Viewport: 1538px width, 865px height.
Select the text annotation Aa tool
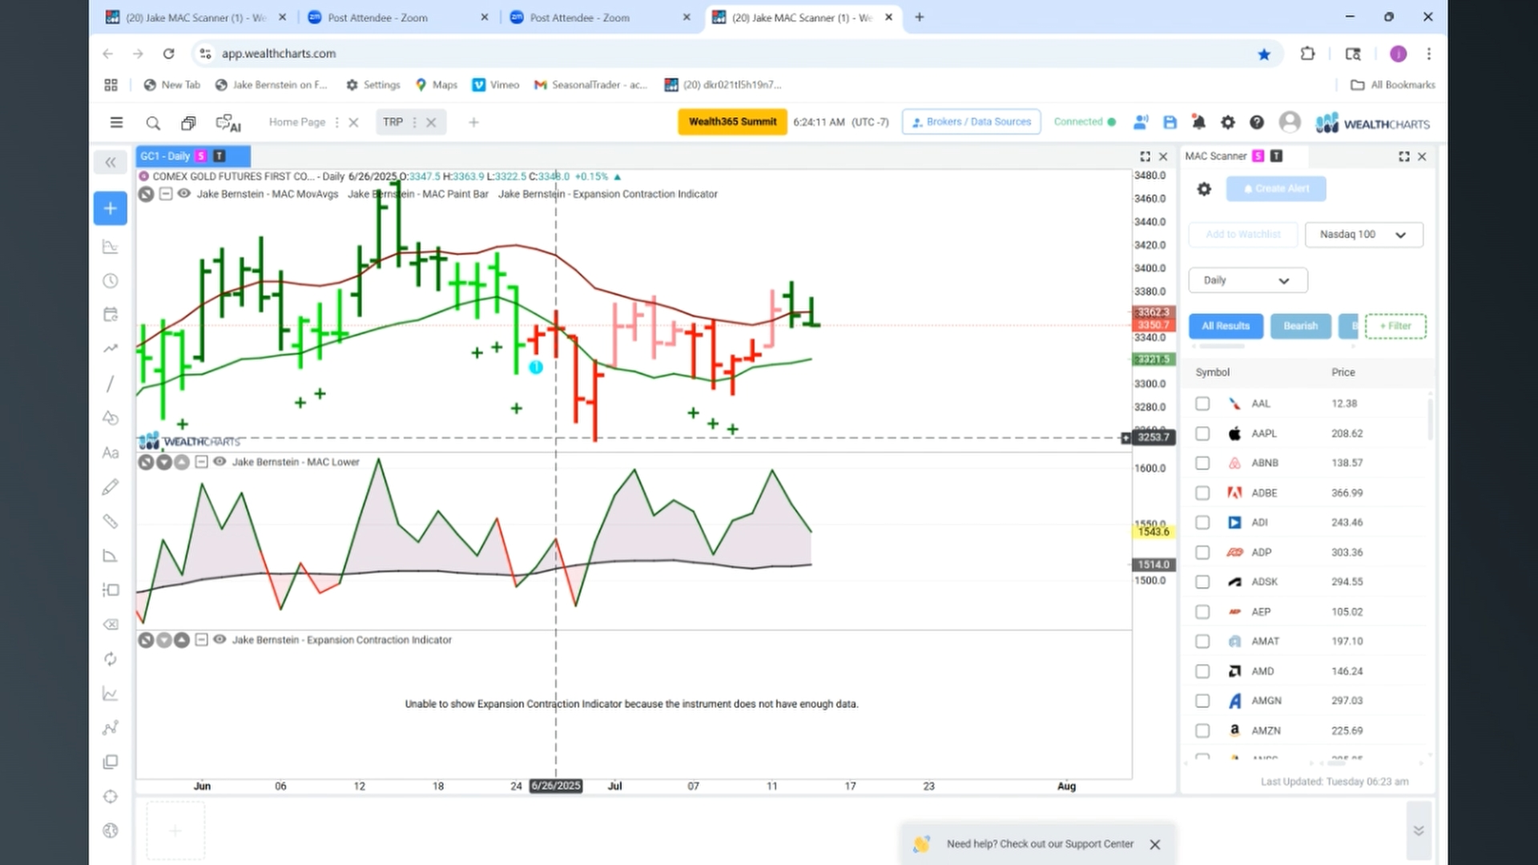pos(111,453)
